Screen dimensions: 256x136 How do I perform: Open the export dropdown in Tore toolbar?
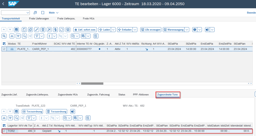[67, 118]
